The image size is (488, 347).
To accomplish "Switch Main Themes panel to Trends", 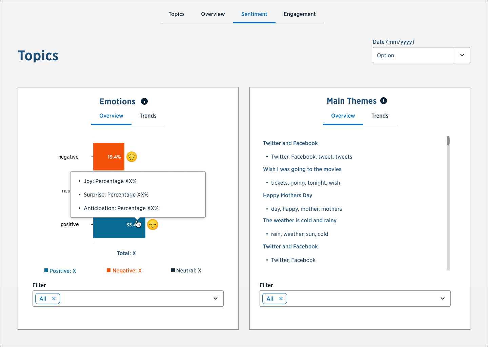I will 380,116.
